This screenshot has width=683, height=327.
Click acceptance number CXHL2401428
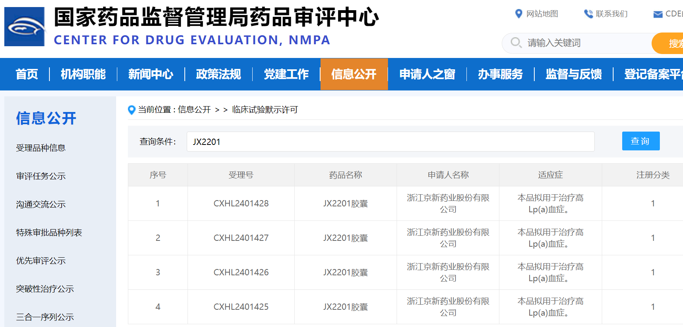click(x=241, y=203)
